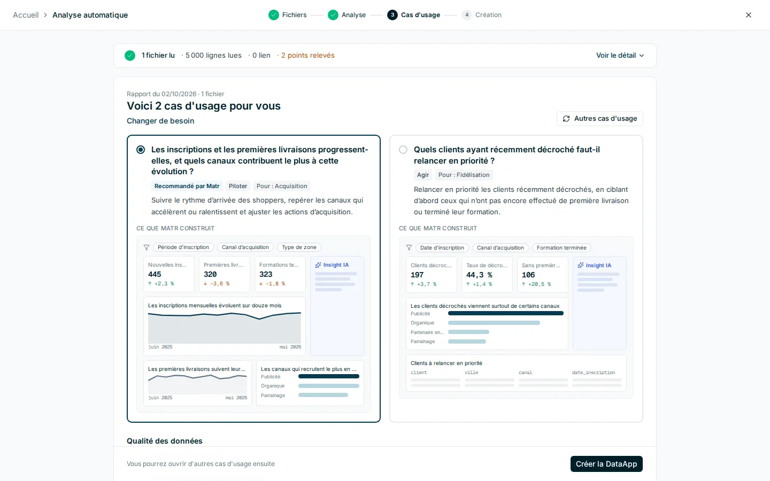Click the down arrow icon beside -1,8 %
The width and height of the screenshot is (770, 481).
(x=261, y=284)
